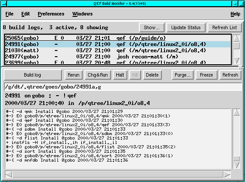245x182 pixels.
Task: Click the build list scrollbar thumb
Action: pyautogui.click(x=237, y=46)
